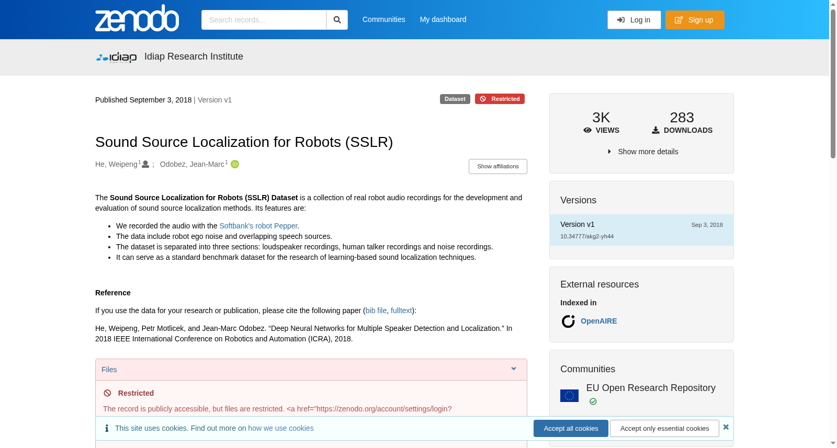Image resolution: width=837 pixels, height=448 pixels.
Task: Click the views eye icon
Action: tap(587, 130)
